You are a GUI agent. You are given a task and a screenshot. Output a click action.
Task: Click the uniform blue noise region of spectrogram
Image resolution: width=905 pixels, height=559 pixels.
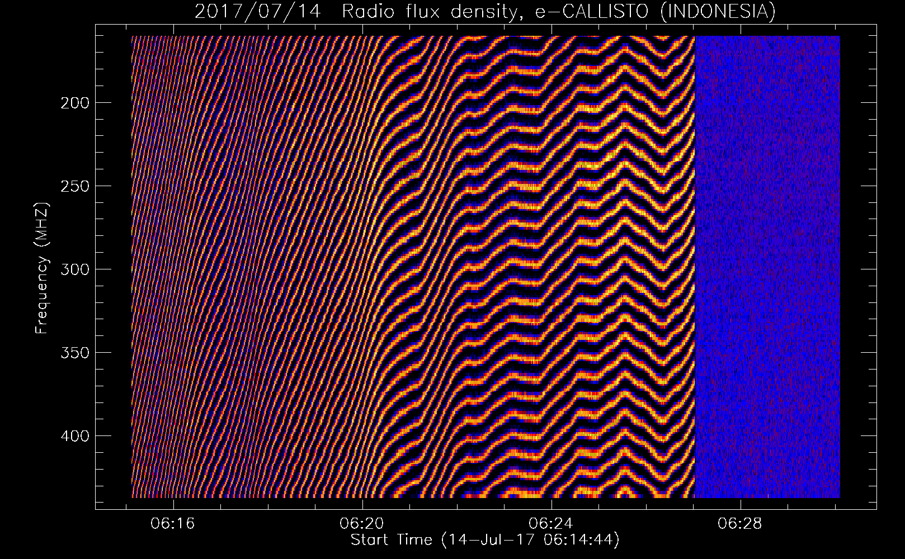pyautogui.click(x=767, y=267)
